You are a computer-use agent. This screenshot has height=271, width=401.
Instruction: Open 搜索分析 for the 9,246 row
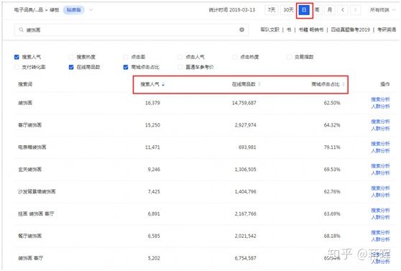click(380, 166)
